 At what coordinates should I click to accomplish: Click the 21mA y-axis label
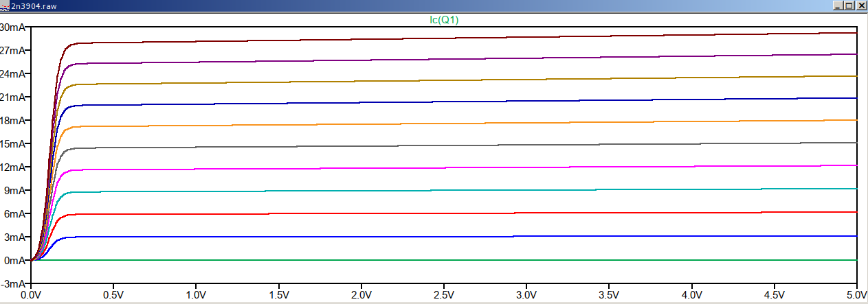[x=13, y=97]
